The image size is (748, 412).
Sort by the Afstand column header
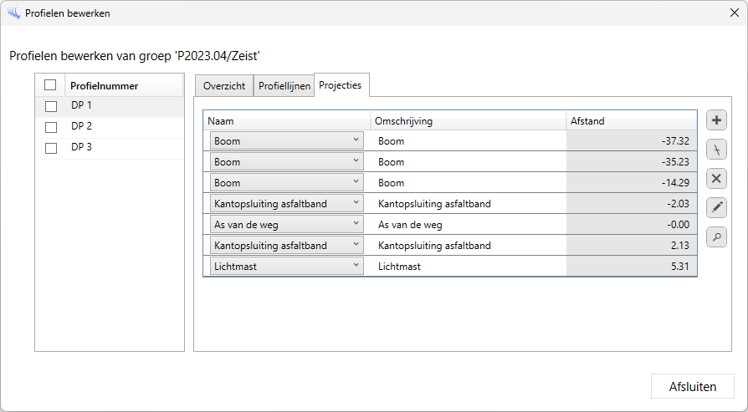[x=631, y=121]
